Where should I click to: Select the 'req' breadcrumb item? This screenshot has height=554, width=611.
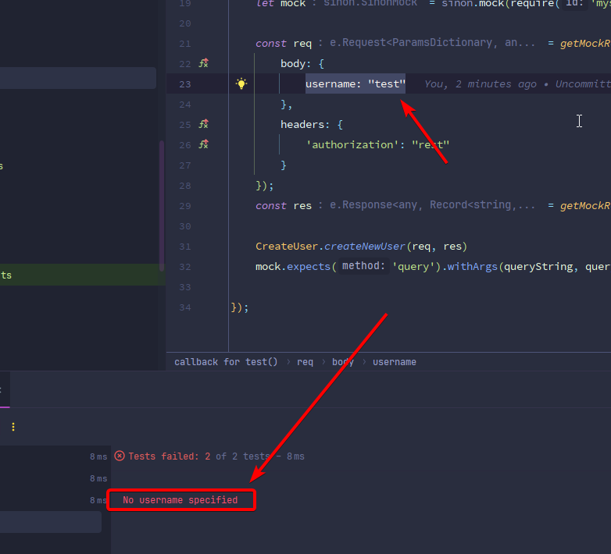point(305,362)
